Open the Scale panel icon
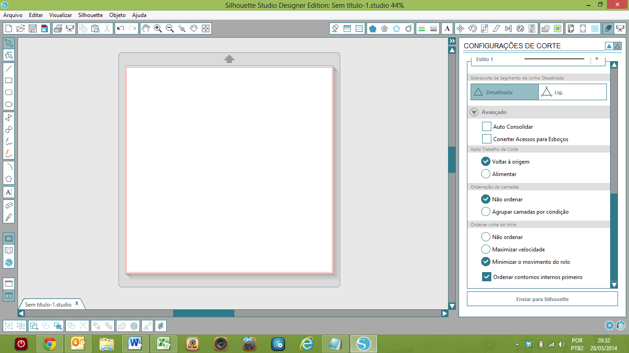This screenshot has width=629, height=353. coord(484,28)
